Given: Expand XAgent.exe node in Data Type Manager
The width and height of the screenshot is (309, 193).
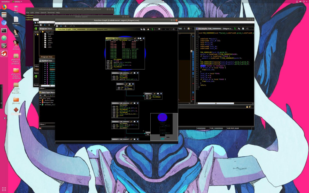Looking at the screenshot, I should click(x=40, y=102).
